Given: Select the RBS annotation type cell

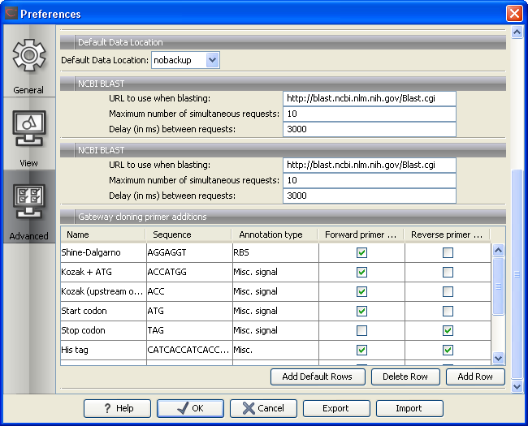Looking at the screenshot, I should click(x=276, y=252).
